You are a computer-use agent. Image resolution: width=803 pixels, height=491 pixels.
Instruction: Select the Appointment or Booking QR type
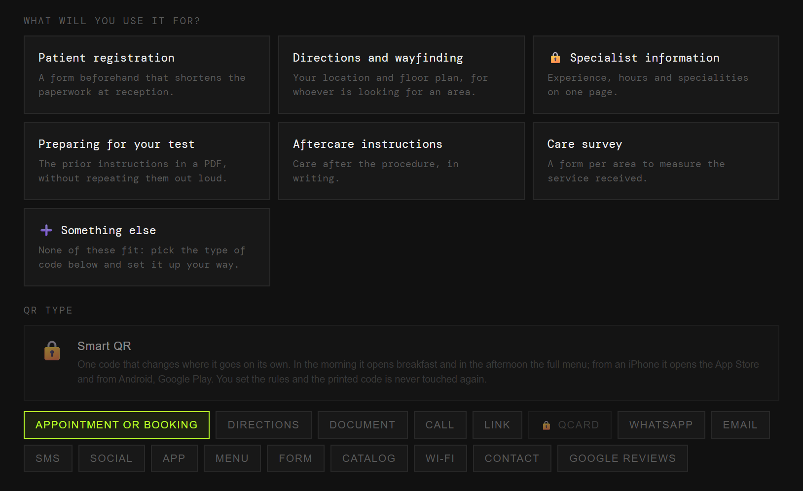click(116, 425)
